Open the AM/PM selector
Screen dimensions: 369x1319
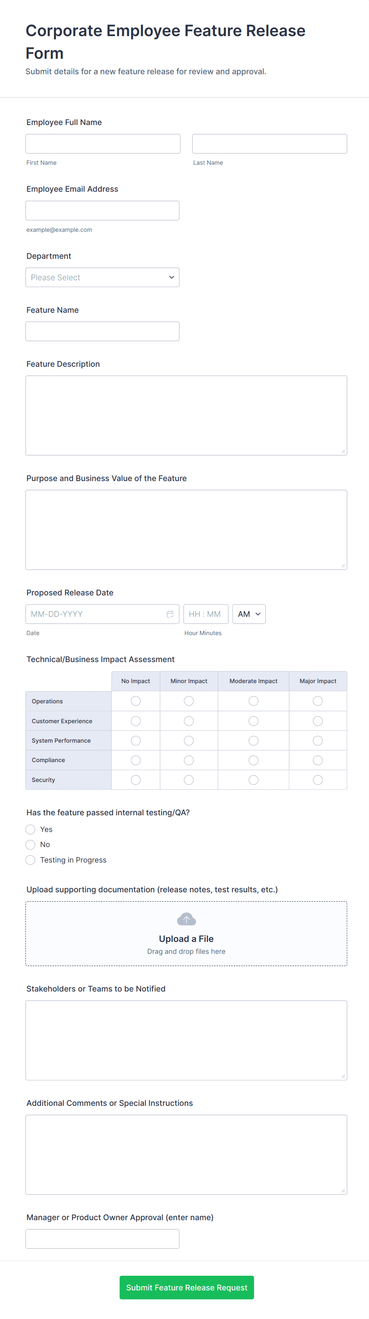click(249, 614)
